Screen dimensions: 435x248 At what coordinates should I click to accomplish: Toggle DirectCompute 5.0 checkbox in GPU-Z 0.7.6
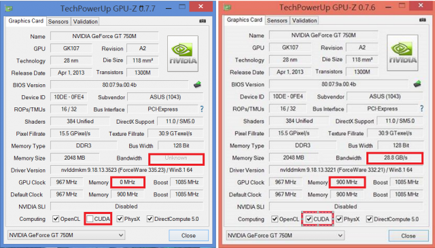click(369, 219)
